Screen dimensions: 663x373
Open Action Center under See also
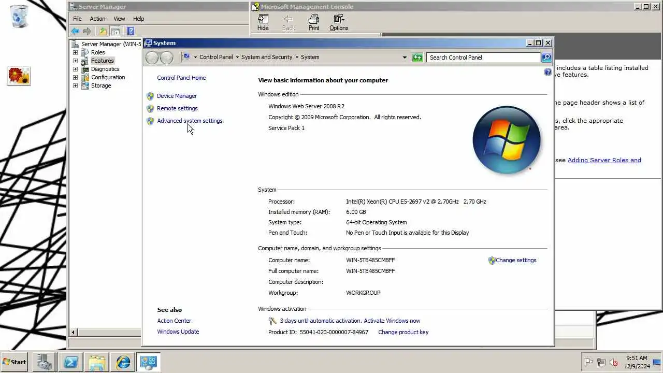tap(174, 321)
